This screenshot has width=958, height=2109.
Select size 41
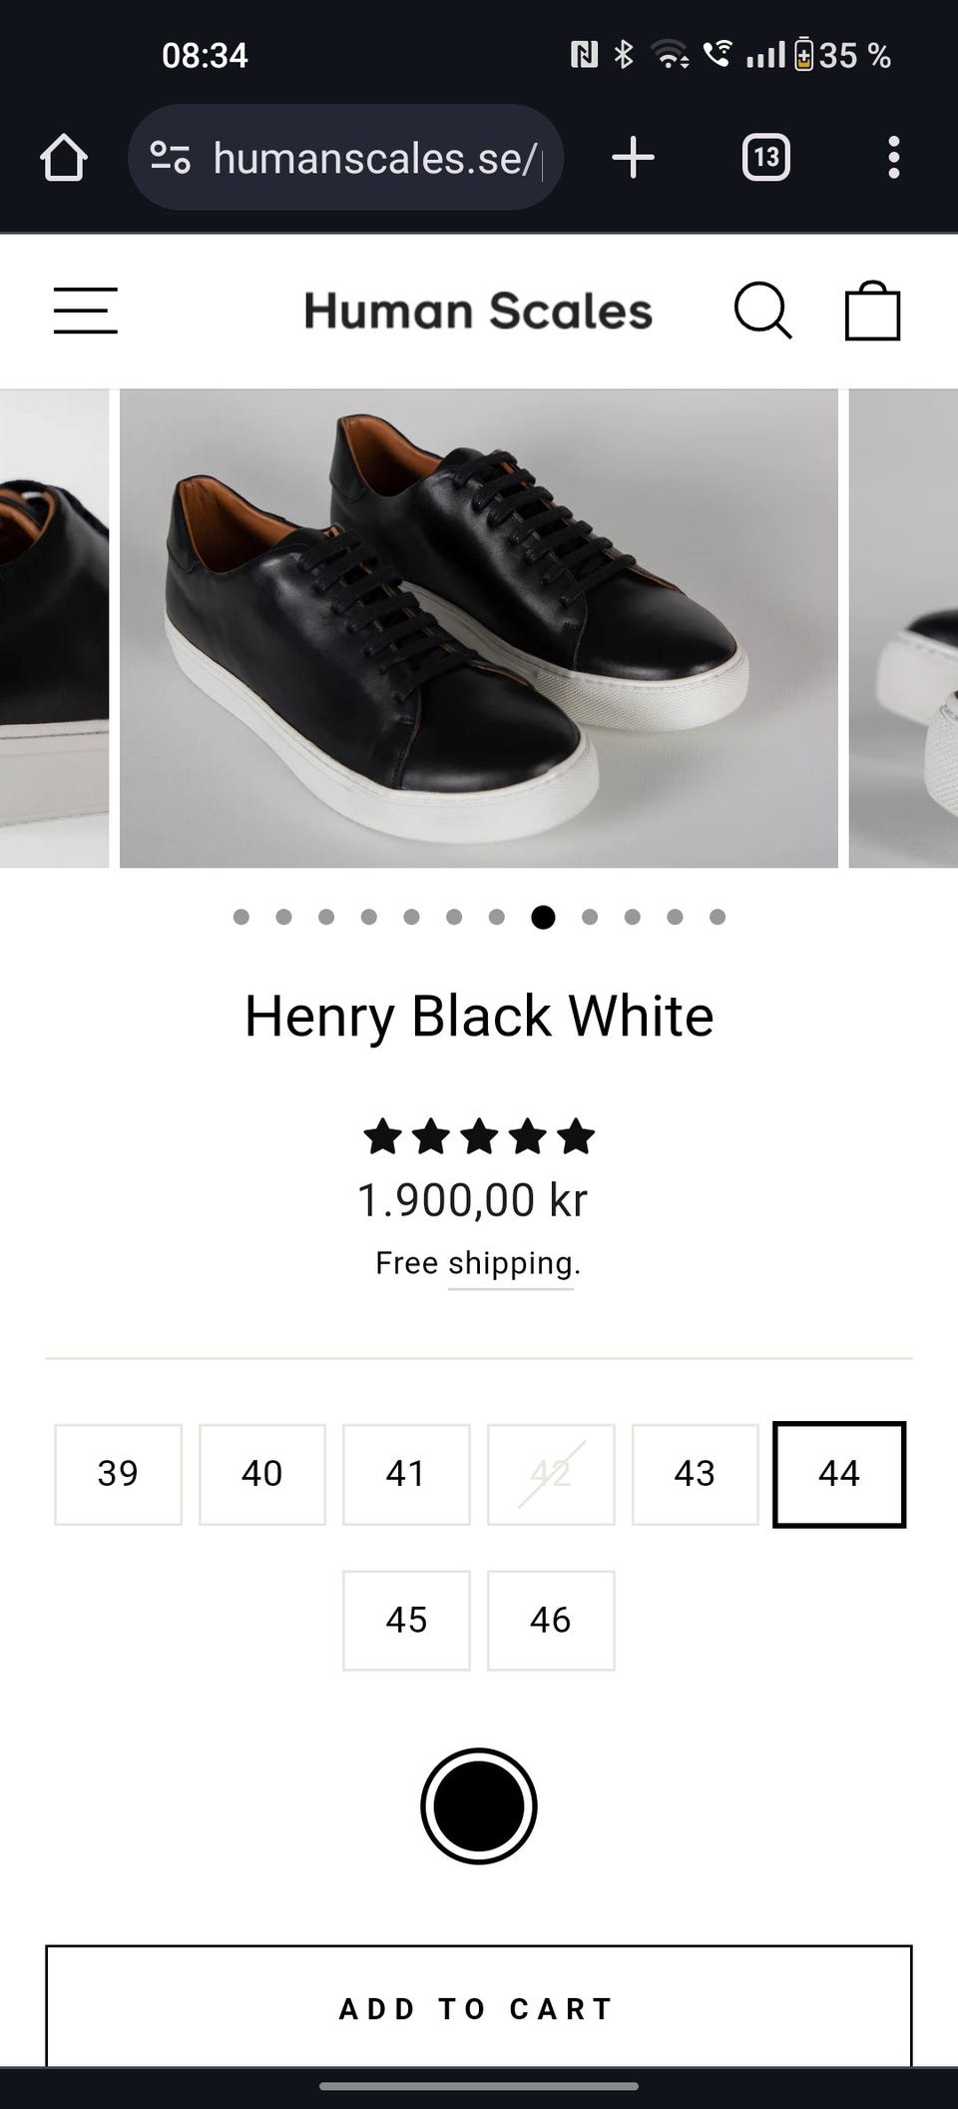[x=406, y=1474]
